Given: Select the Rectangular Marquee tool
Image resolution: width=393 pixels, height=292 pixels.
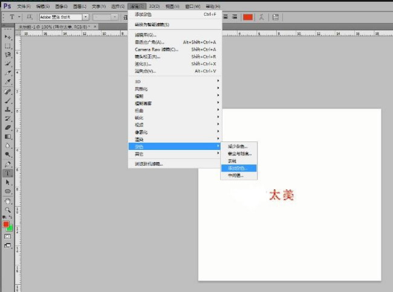Looking at the screenshot, I should (8, 45).
